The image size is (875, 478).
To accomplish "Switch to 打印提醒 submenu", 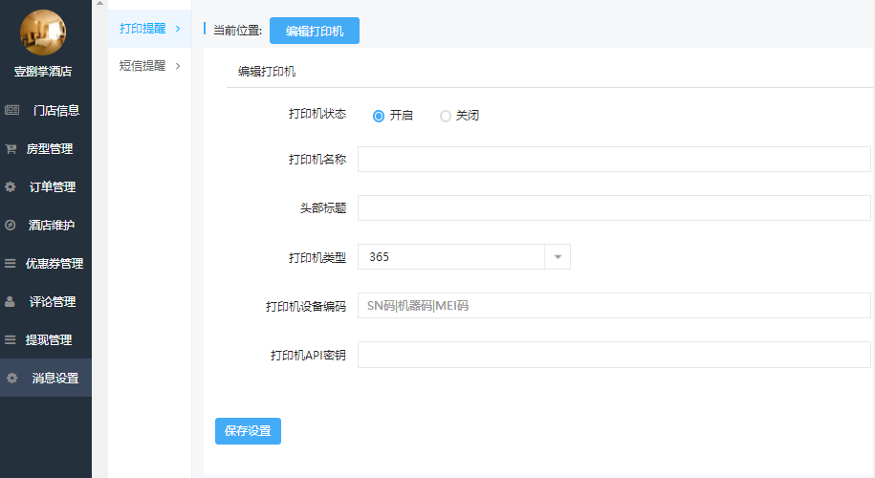I will pos(149,29).
